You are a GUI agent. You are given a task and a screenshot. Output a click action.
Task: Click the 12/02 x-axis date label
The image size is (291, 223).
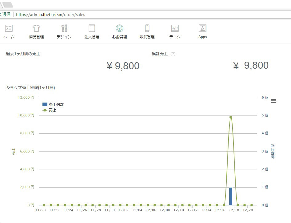123,210
